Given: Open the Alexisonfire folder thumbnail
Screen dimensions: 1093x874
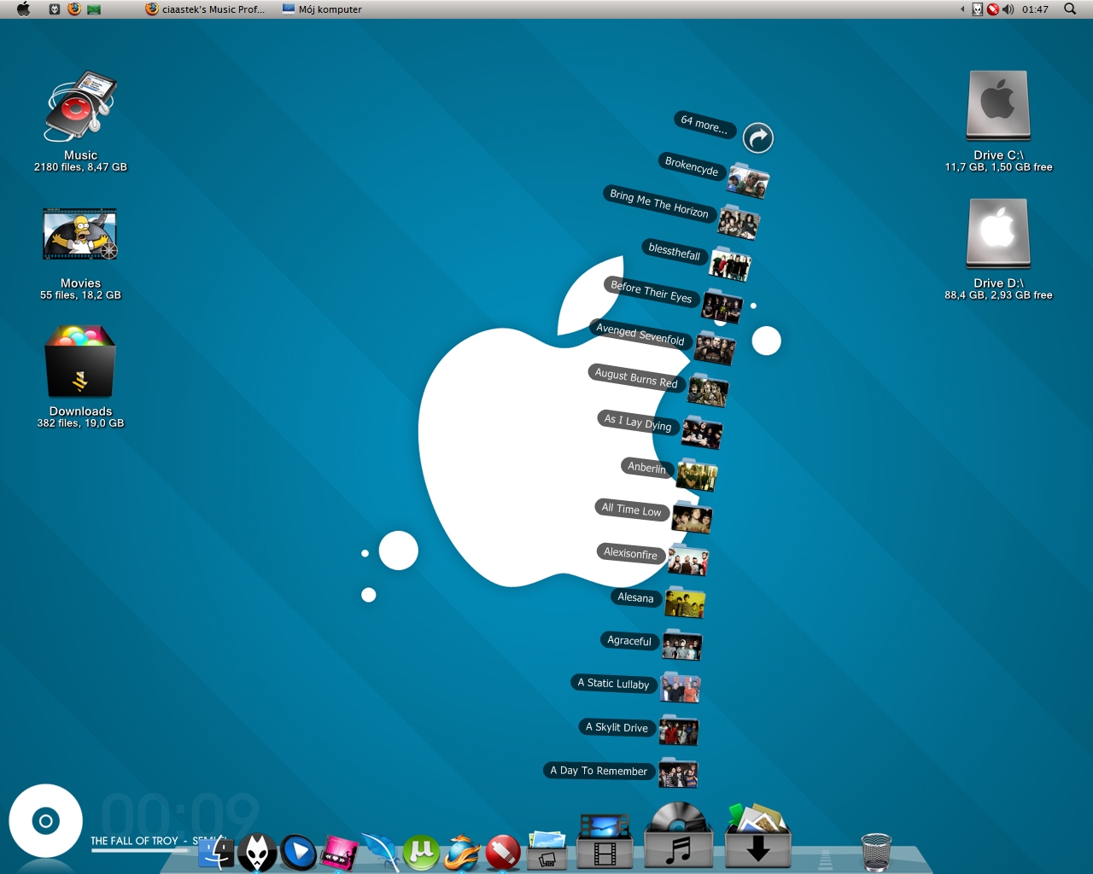Looking at the screenshot, I should (x=688, y=560).
